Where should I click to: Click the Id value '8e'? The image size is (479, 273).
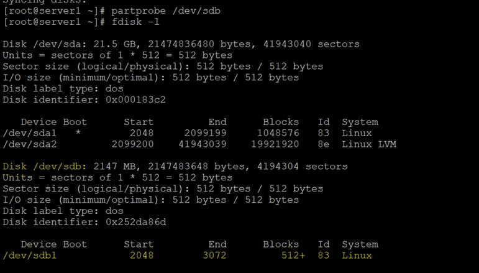click(x=324, y=144)
